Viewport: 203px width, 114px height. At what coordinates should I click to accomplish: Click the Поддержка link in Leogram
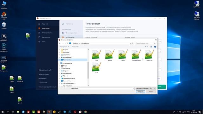tap(43, 79)
